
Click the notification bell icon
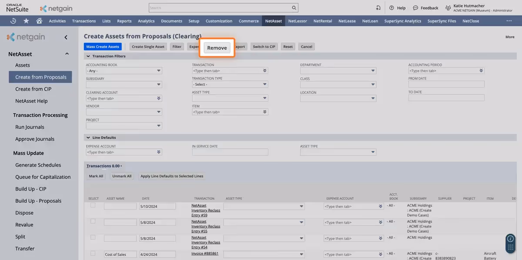(378, 7)
